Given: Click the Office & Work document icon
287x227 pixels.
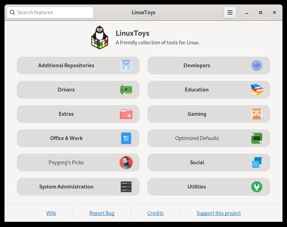Looking at the screenshot, I should pyautogui.click(x=126, y=138).
